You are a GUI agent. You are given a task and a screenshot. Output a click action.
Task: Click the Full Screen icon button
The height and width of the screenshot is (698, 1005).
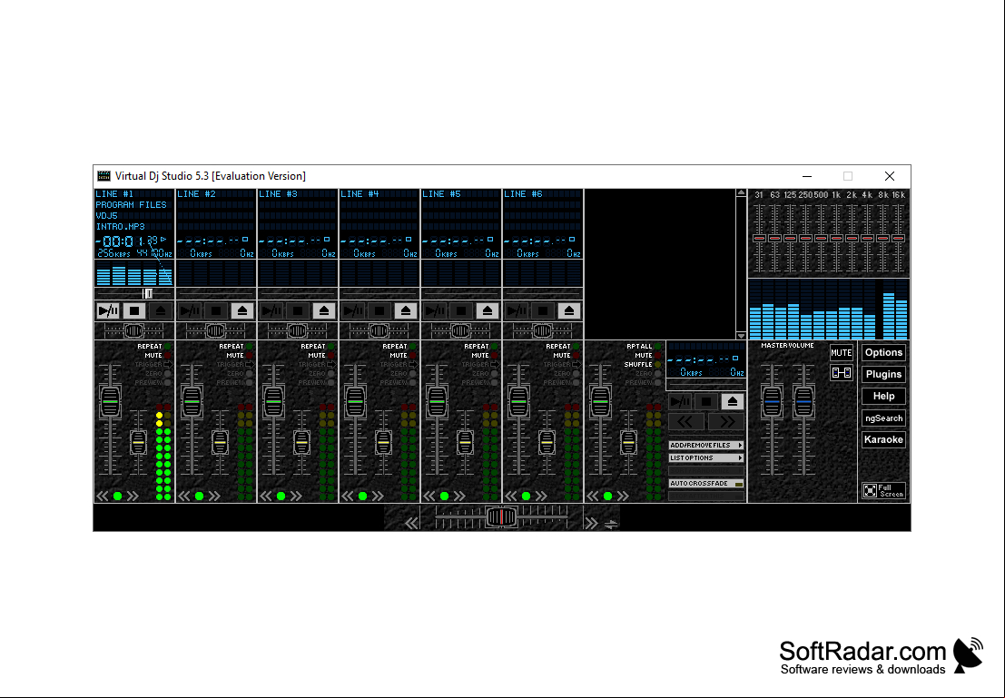(x=884, y=491)
